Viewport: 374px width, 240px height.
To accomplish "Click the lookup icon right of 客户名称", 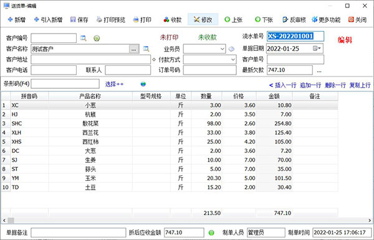I will point(146,49).
